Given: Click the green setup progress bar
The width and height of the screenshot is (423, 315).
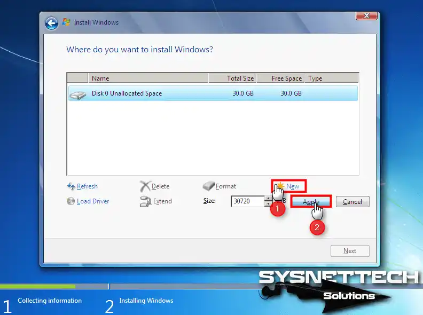Looking at the screenshot, I should tap(38, 286).
